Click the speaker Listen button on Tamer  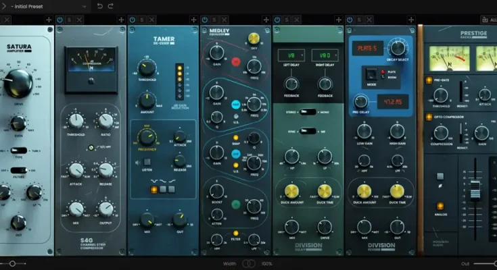[x=147, y=161]
